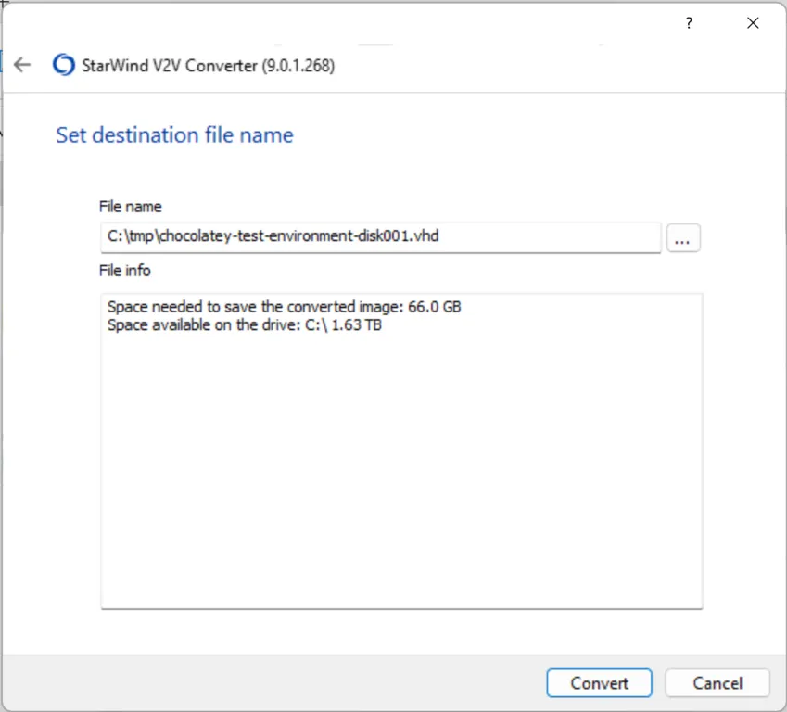Dismiss the wizard using Cancel
The image size is (787, 712).
(717, 683)
